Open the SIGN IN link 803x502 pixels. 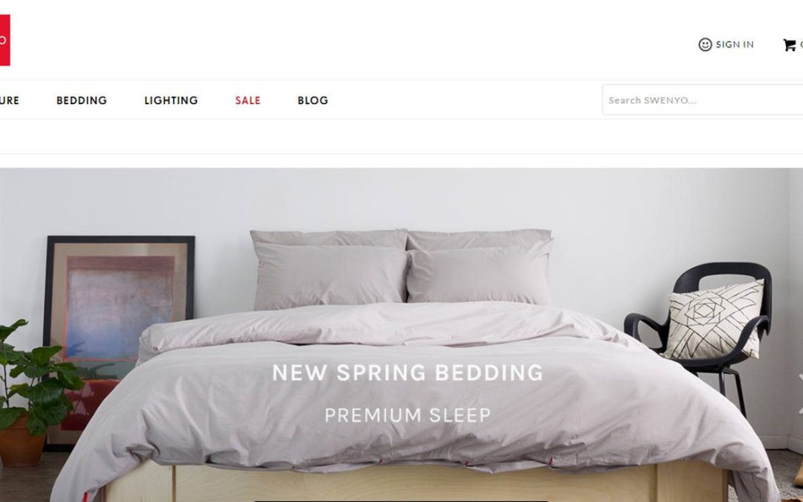(x=735, y=45)
